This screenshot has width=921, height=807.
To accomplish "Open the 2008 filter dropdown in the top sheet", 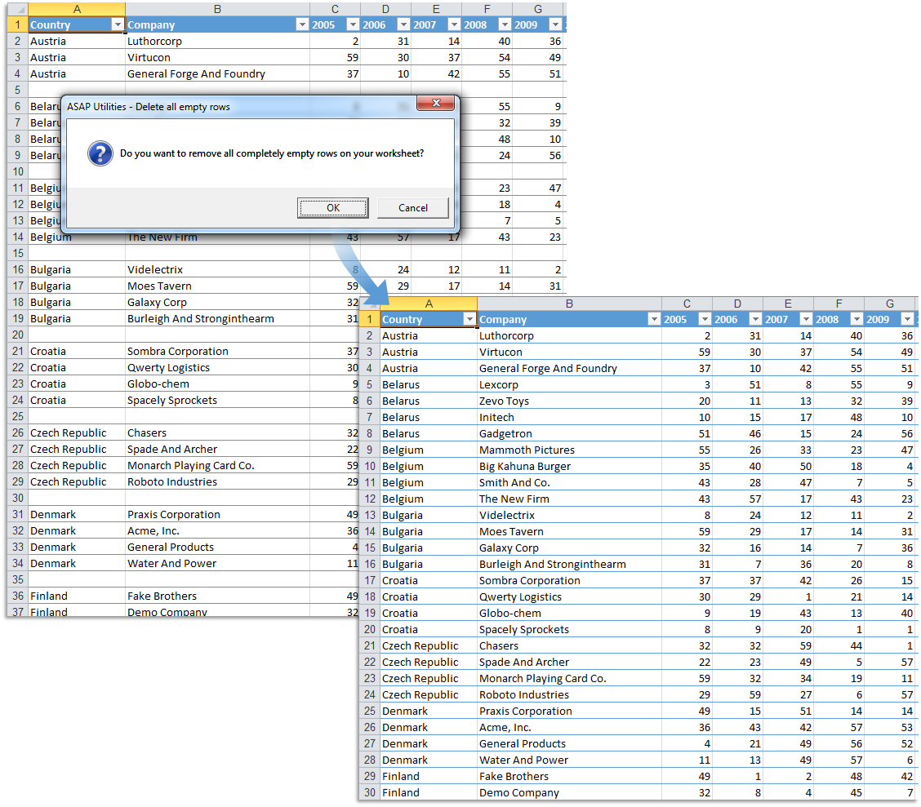I will pyautogui.click(x=504, y=24).
